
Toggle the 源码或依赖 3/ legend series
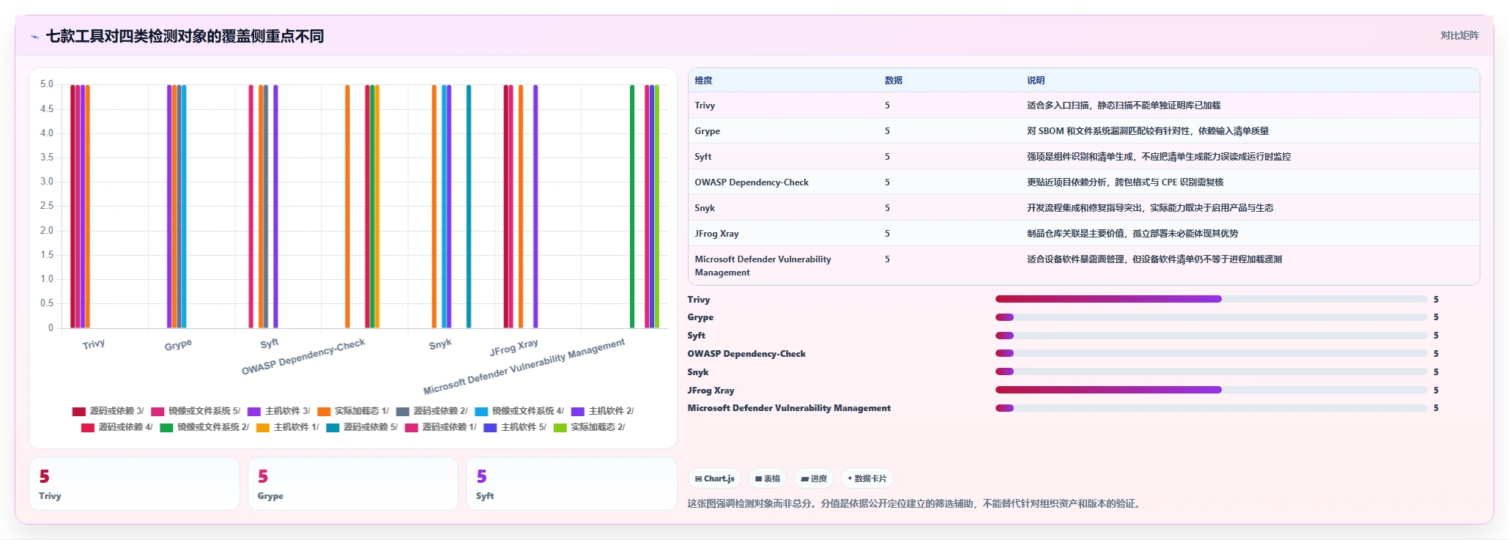point(108,411)
